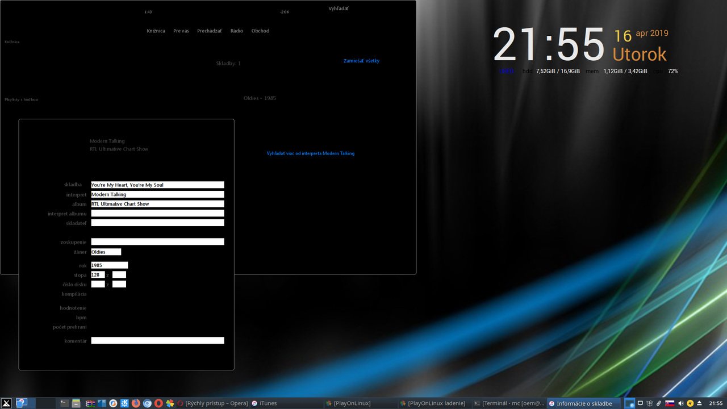Click the Slovak keyboard layout flag
Screen dimensions: 727x409
pos(670,403)
